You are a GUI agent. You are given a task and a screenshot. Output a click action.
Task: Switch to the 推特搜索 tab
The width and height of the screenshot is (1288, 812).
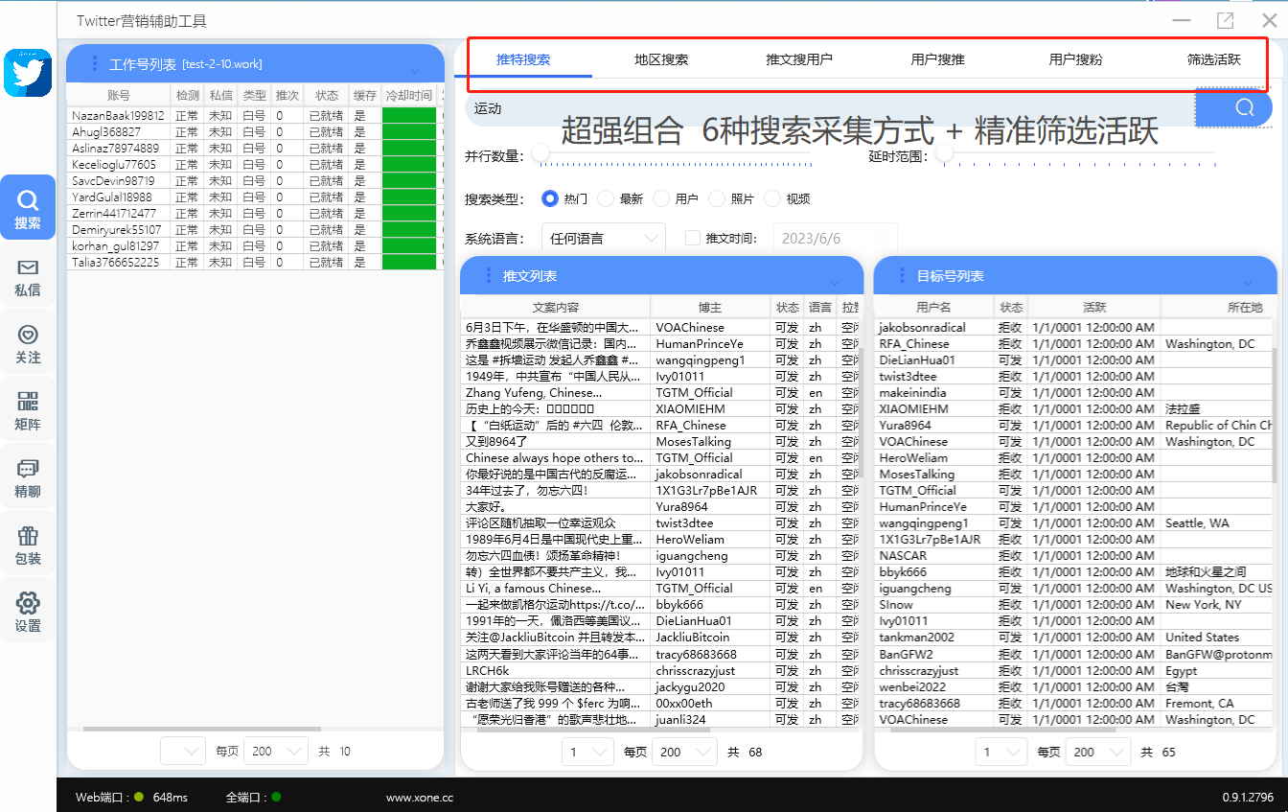[x=523, y=59]
